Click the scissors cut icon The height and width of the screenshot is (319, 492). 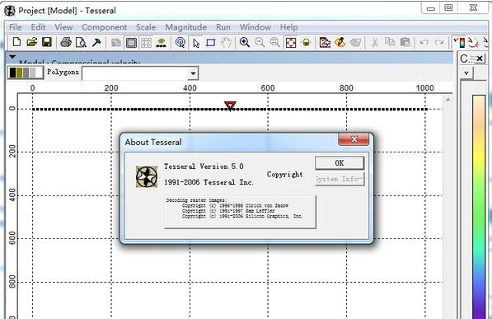pyautogui.click(x=375, y=43)
